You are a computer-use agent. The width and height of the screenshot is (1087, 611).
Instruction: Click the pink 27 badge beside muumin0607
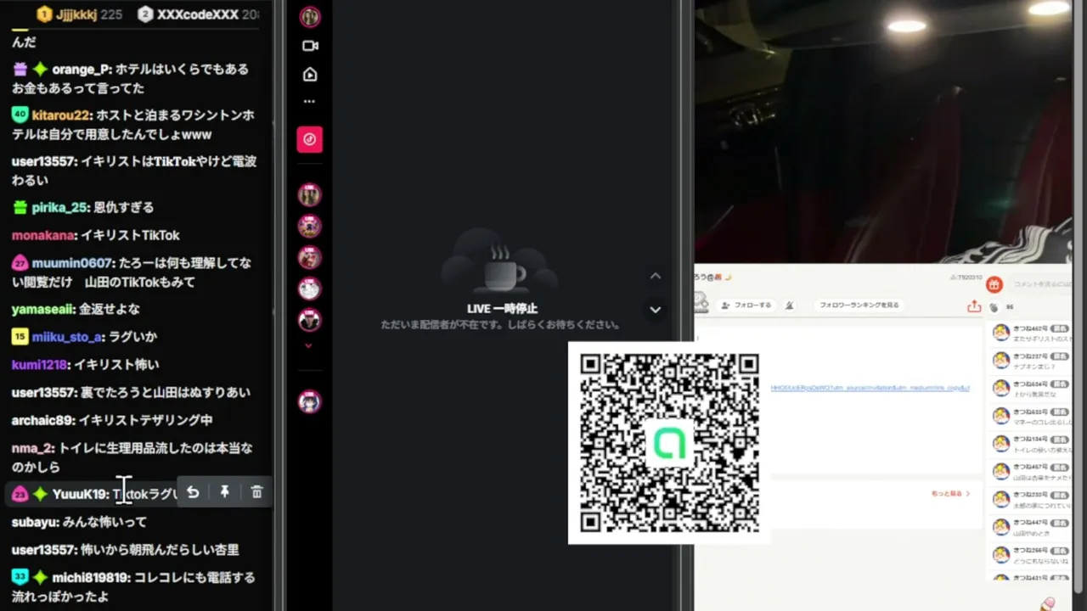coord(20,263)
